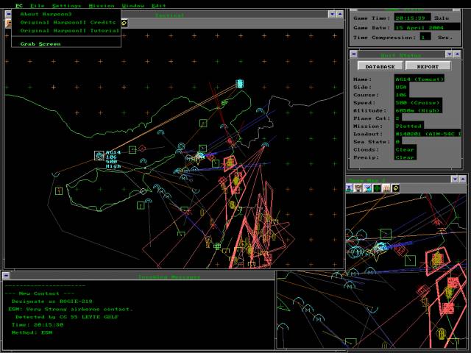
Task: Click the Incoming Messages window title bar
Action: tap(142, 276)
